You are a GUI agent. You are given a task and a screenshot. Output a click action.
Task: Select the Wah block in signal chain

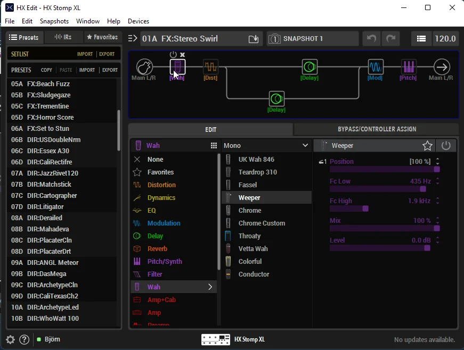tap(177, 67)
